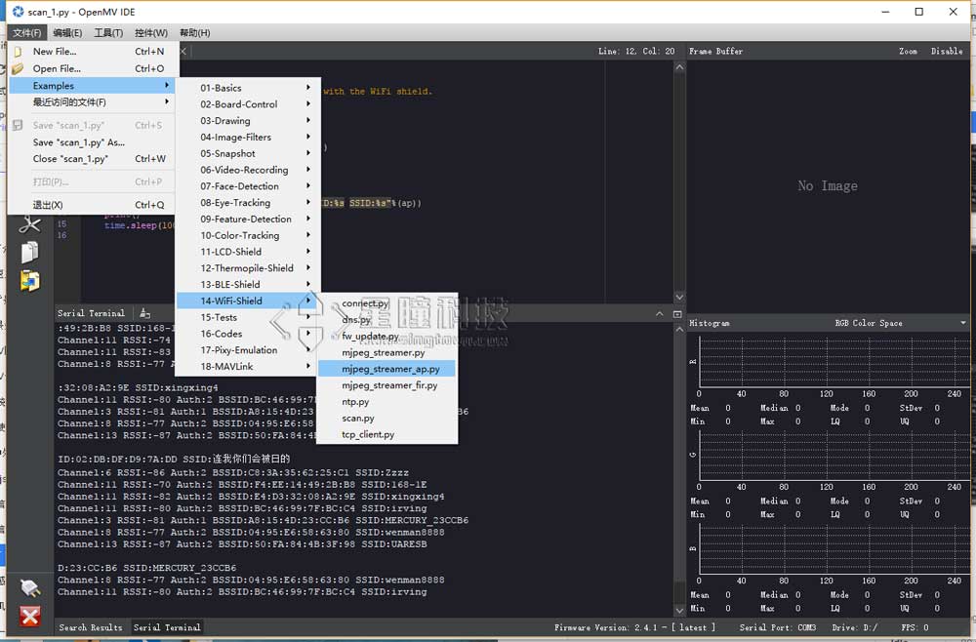Click Disable in Frame Buffer header
Viewport: 976px width, 642px height.
947,51
